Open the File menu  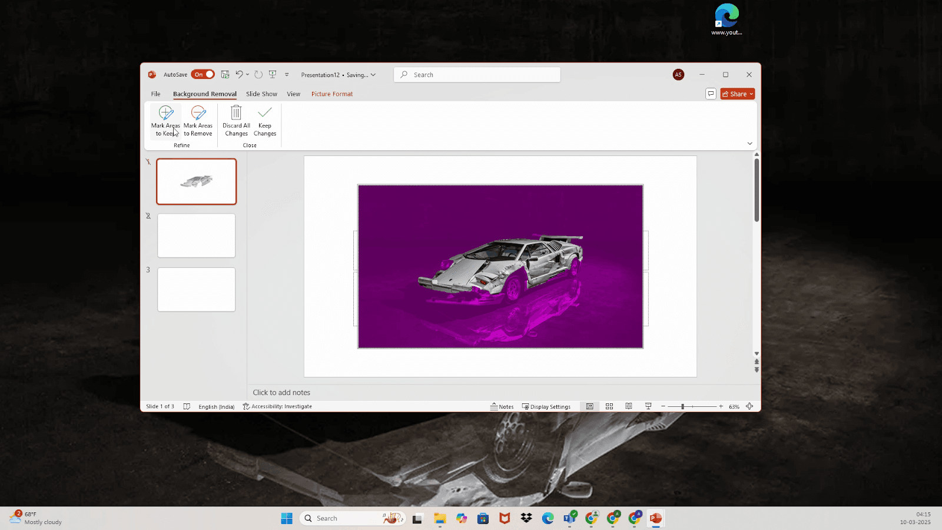point(155,94)
